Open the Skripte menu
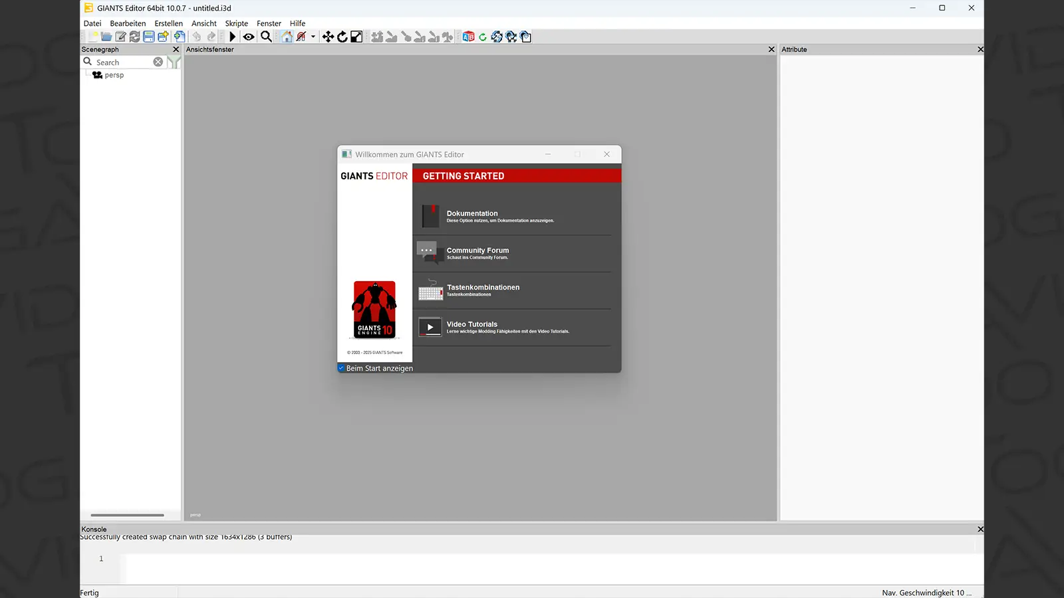Image resolution: width=1064 pixels, height=598 pixels. pyautogui.click(x=236, y=23)
